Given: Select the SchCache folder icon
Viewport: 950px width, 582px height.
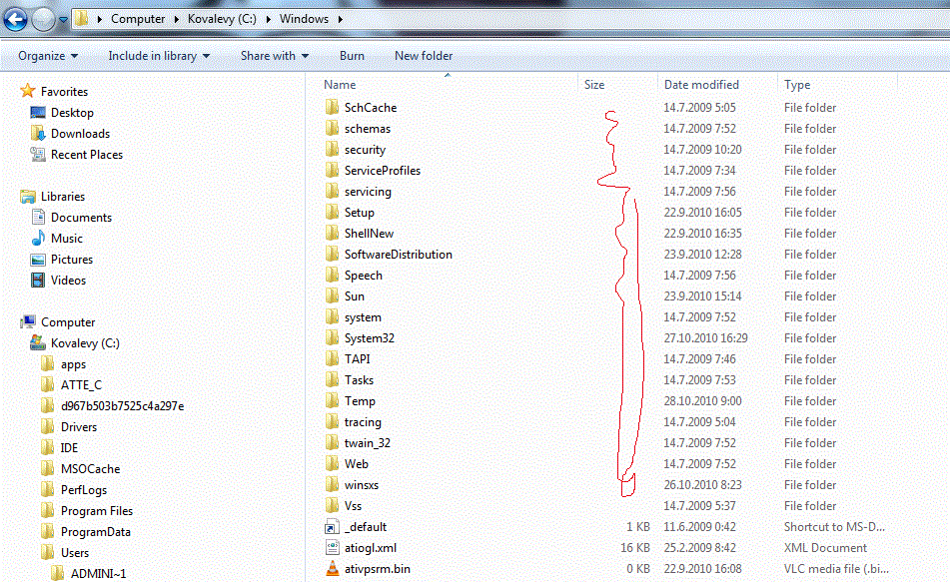Looking at the screenshot, I should [332, 107].
